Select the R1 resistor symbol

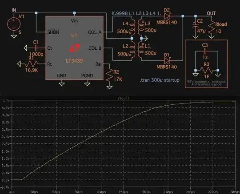click(x=32, y=64)
